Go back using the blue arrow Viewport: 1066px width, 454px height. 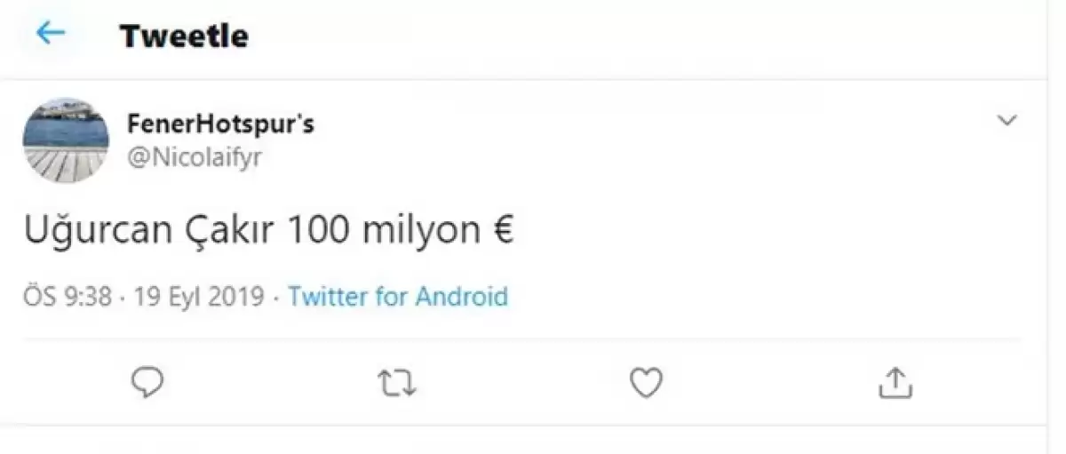click(x=51, y=34)
